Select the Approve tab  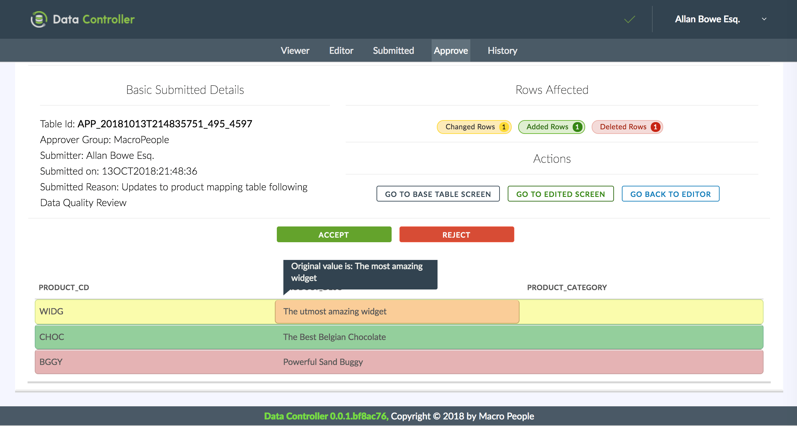point(451,51)
